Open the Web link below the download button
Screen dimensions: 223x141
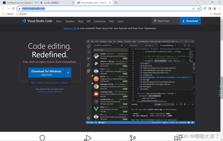tap(33, 83)
